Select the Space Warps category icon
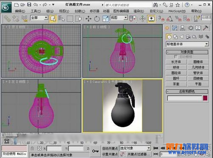 pyautogui.click(x=201, y=37)
